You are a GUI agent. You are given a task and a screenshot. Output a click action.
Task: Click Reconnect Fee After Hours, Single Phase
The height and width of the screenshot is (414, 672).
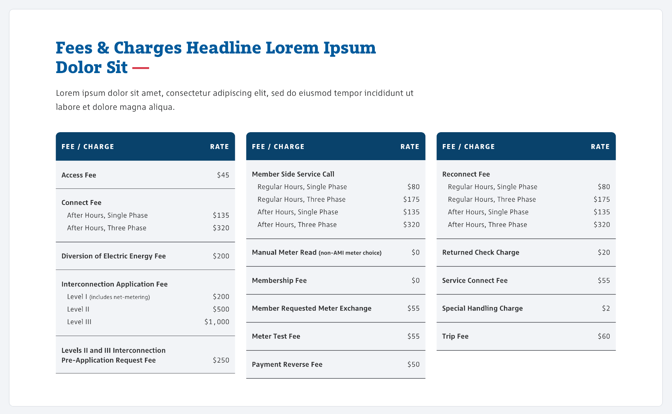[488, 212]
